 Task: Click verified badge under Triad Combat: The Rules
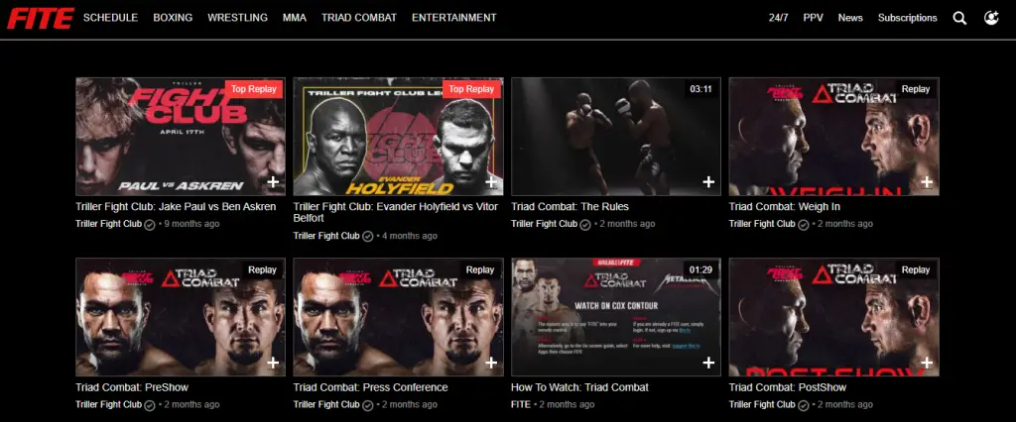pos(585,225)
